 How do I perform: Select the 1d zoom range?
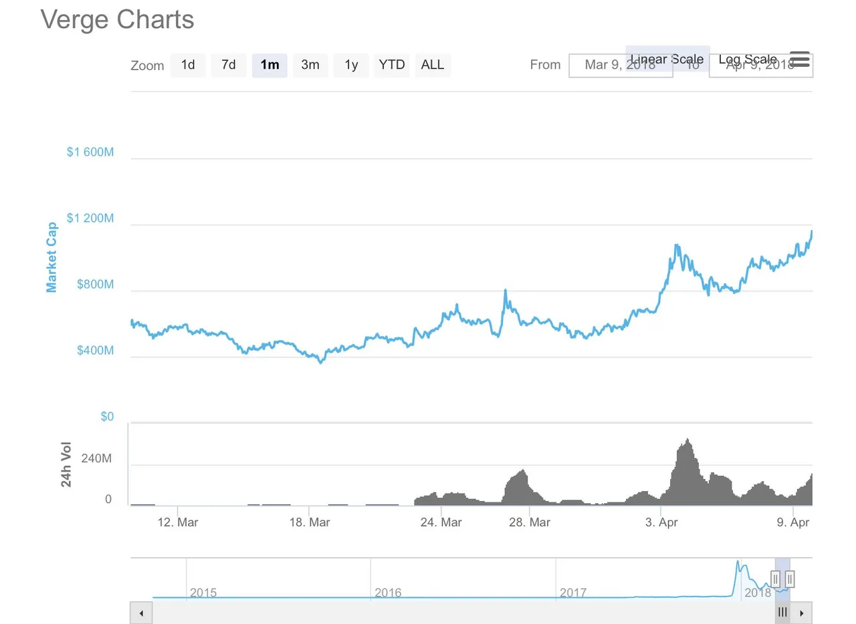point(188,65)
